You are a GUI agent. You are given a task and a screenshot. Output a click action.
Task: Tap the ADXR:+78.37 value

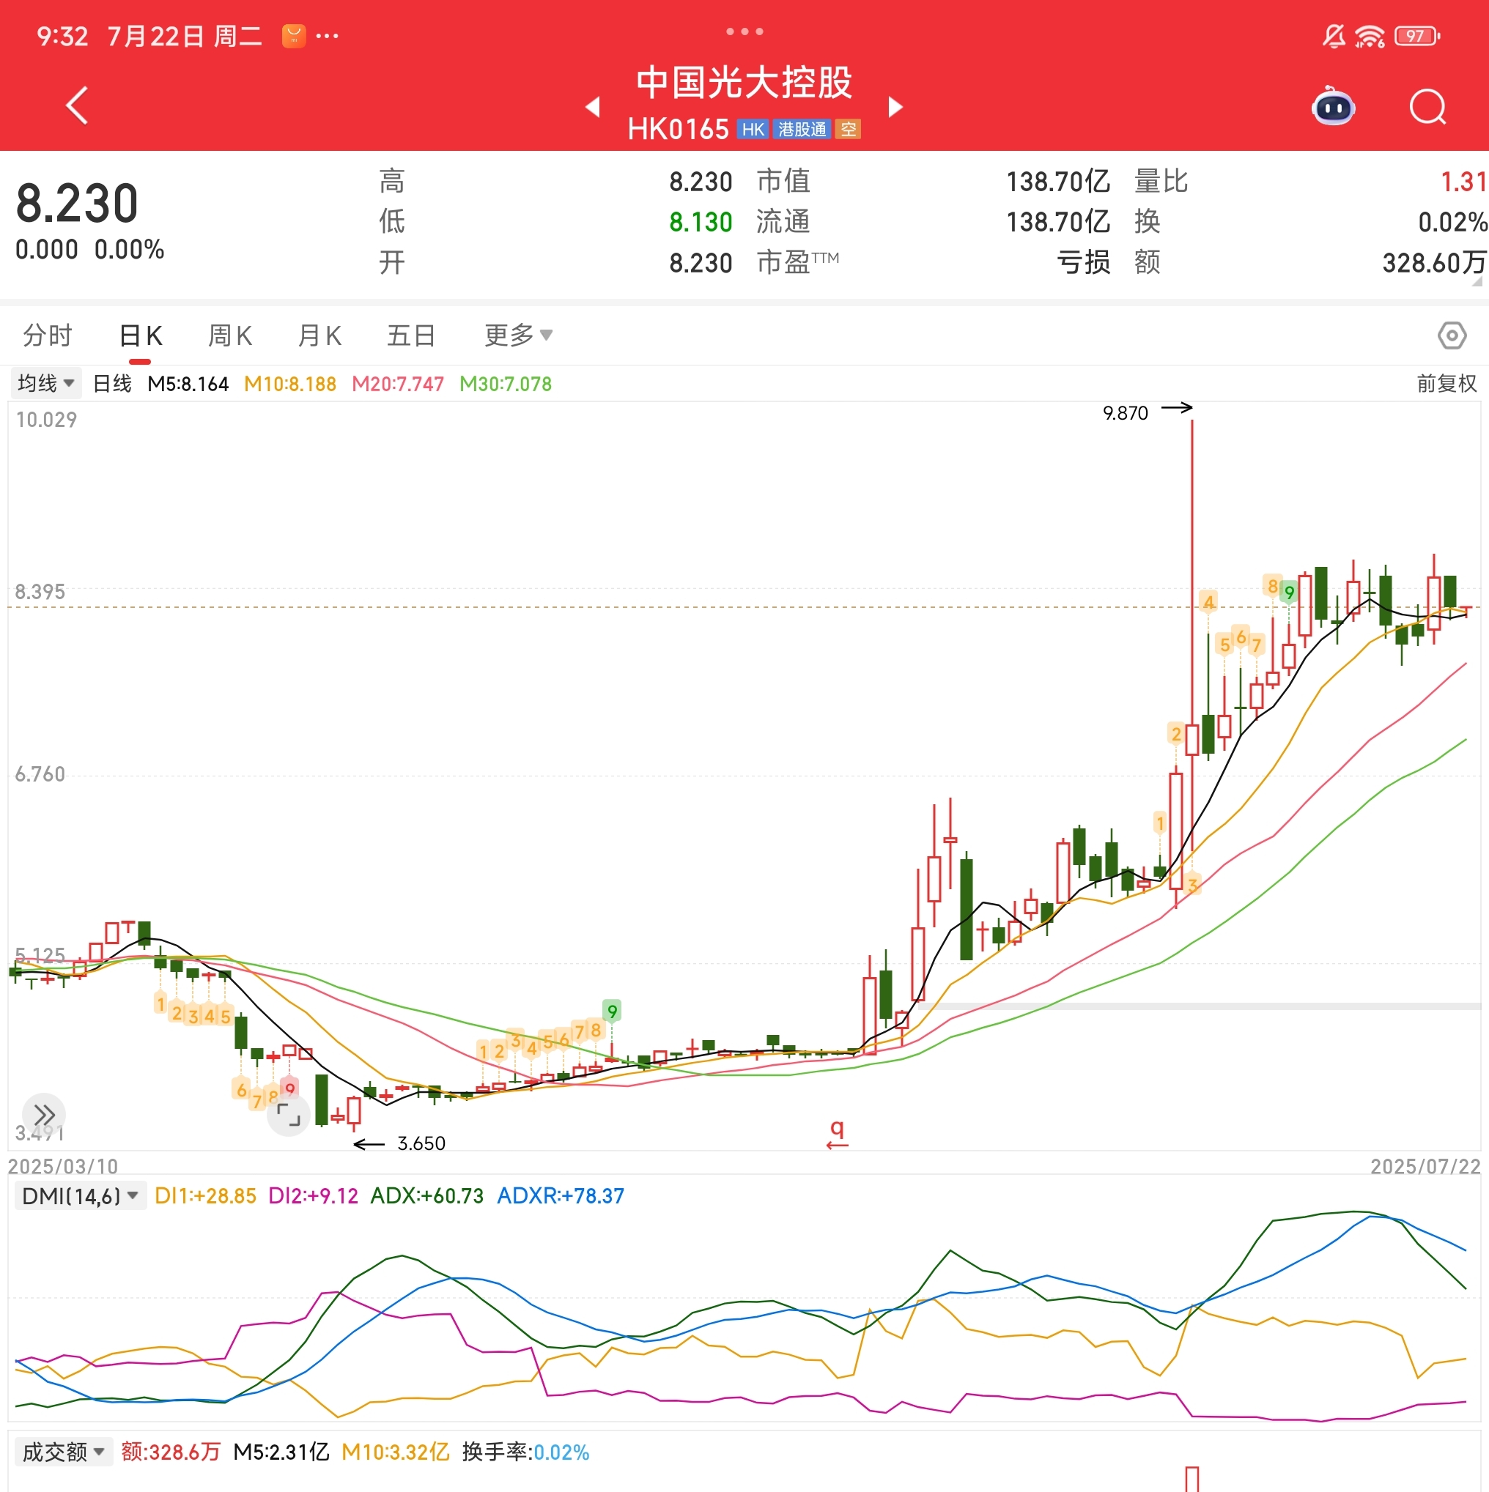(x=561, y=1195)
